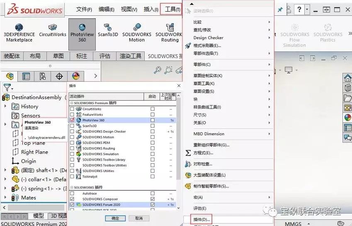The height and width of the screenshot is (226, 352).
Task: Select MBD Dimension menu entry
Action: click(x=229, y=134)
